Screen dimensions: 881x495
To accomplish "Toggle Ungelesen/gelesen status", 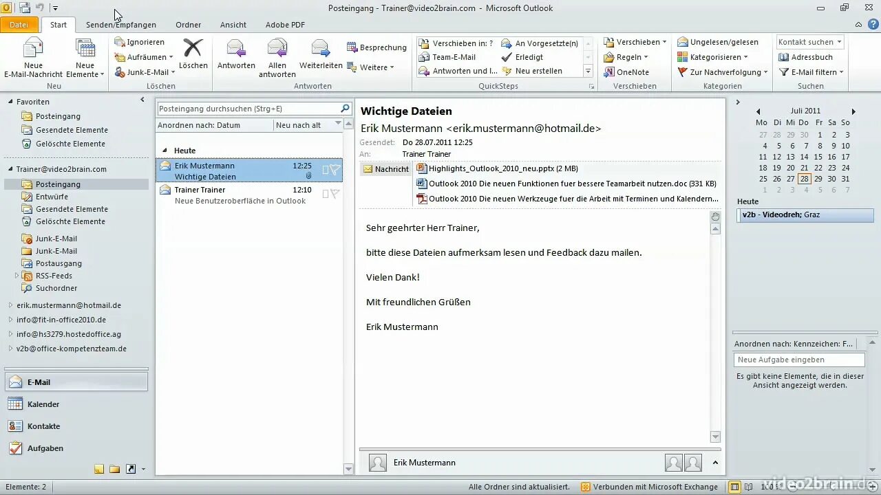I will click(x=718, y=42).
